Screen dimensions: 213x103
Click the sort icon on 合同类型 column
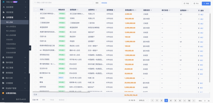(114, 10)
